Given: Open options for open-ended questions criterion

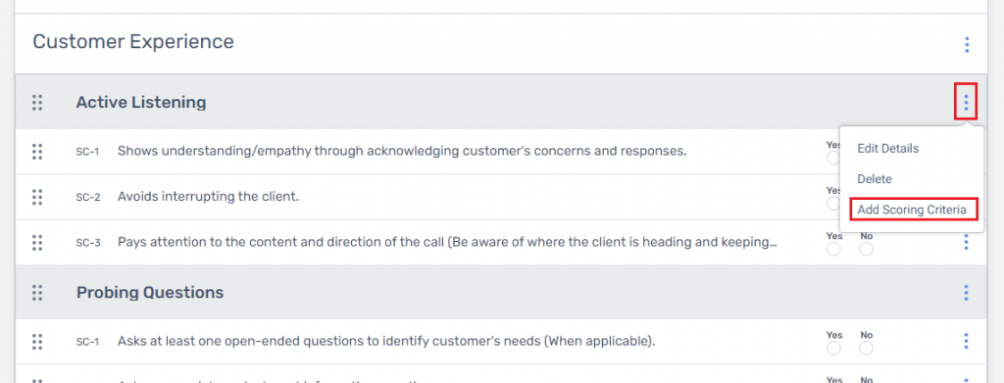Looking at the screenshot, I should (966, 341).
